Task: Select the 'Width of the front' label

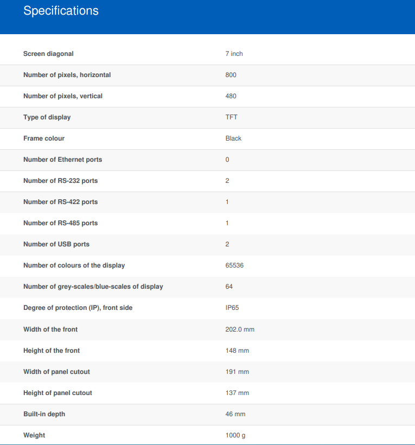Action: click(50, 329)
